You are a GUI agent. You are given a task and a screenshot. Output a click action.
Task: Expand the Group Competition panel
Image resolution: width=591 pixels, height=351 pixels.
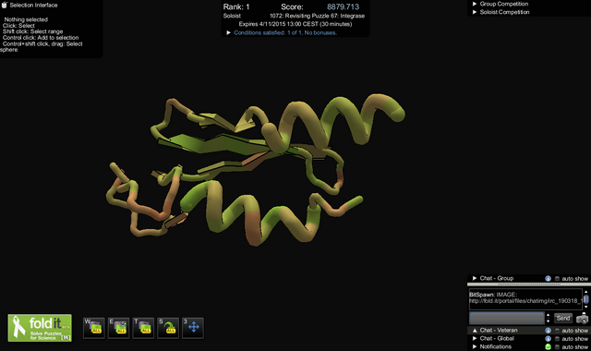[x=475, y=4]
